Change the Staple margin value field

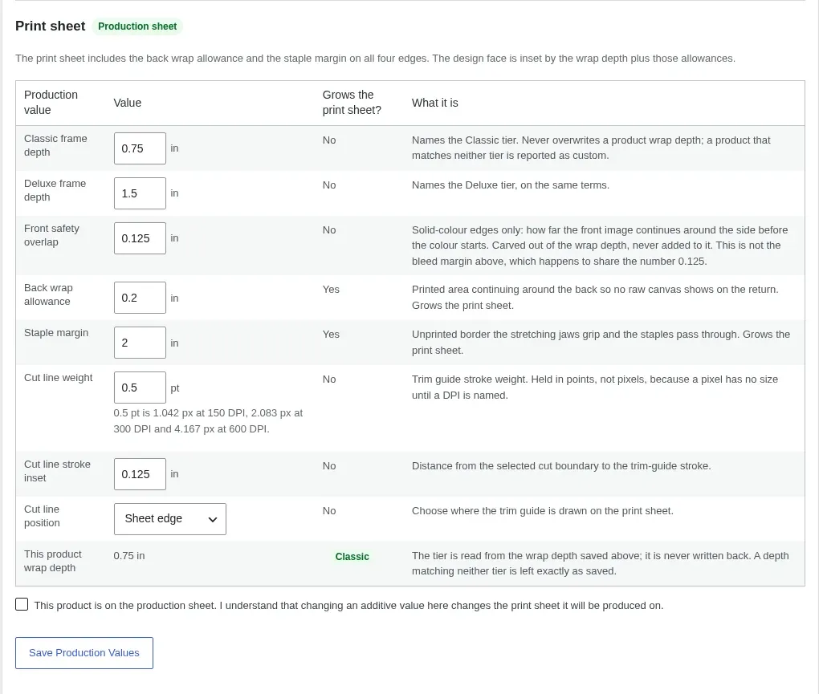[140, 343]
